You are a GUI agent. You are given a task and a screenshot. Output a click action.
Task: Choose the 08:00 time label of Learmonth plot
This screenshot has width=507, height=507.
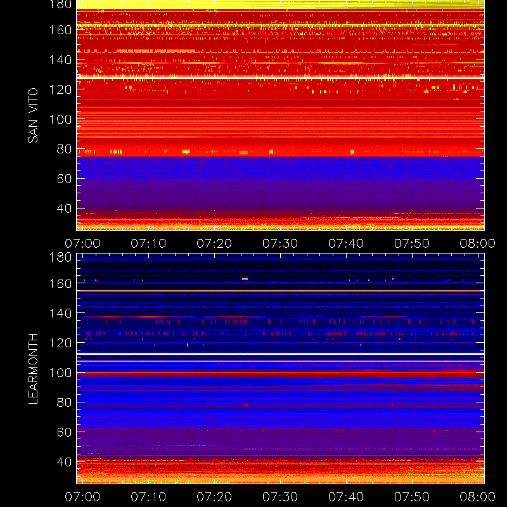(x=478, y=497)
